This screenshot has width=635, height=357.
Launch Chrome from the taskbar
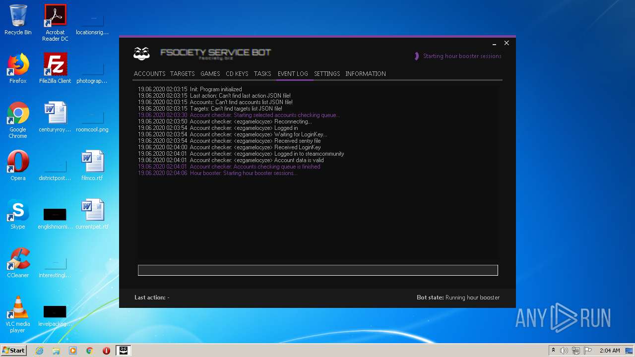[x=90, y=351]
